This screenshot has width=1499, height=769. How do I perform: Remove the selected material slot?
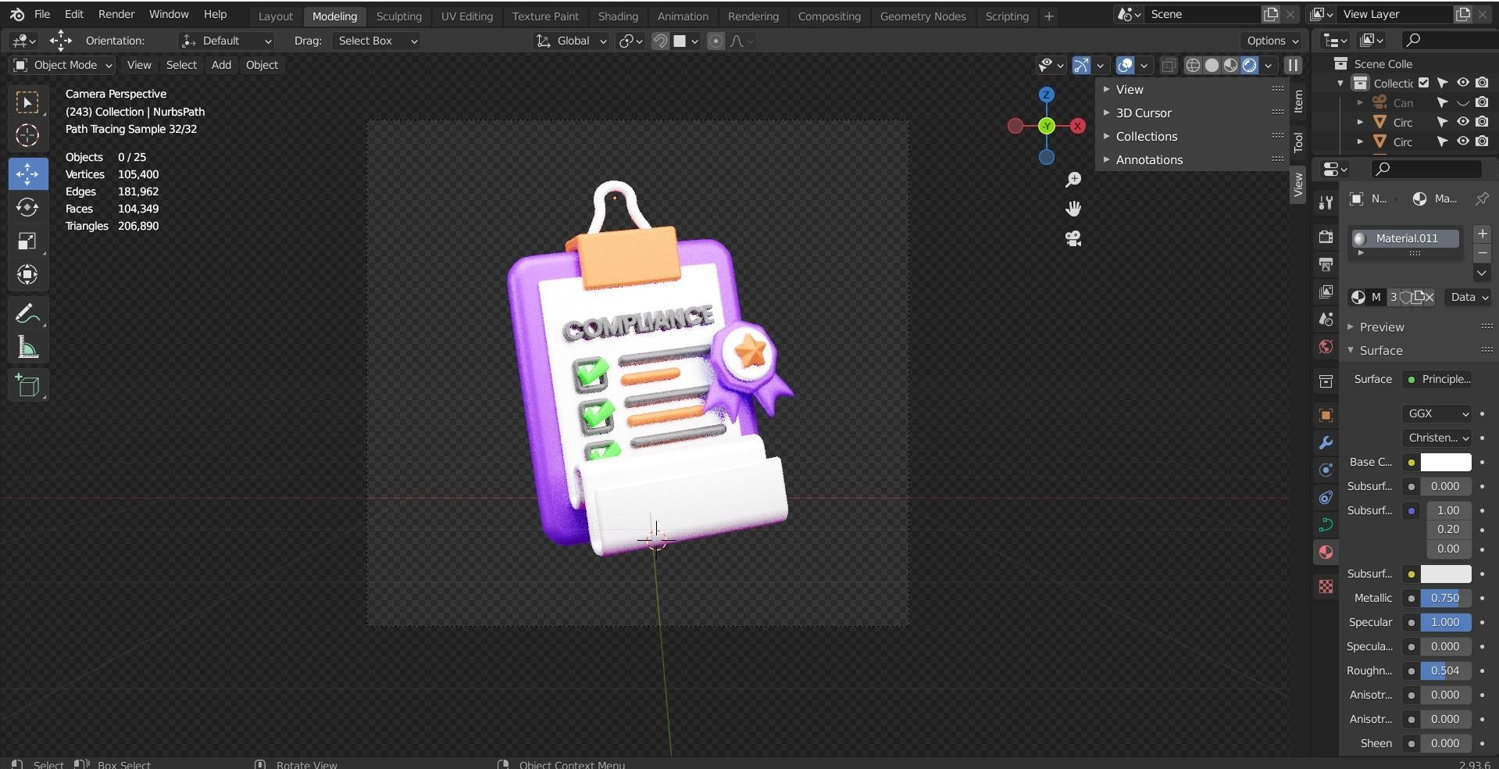tap(1482, 253)
